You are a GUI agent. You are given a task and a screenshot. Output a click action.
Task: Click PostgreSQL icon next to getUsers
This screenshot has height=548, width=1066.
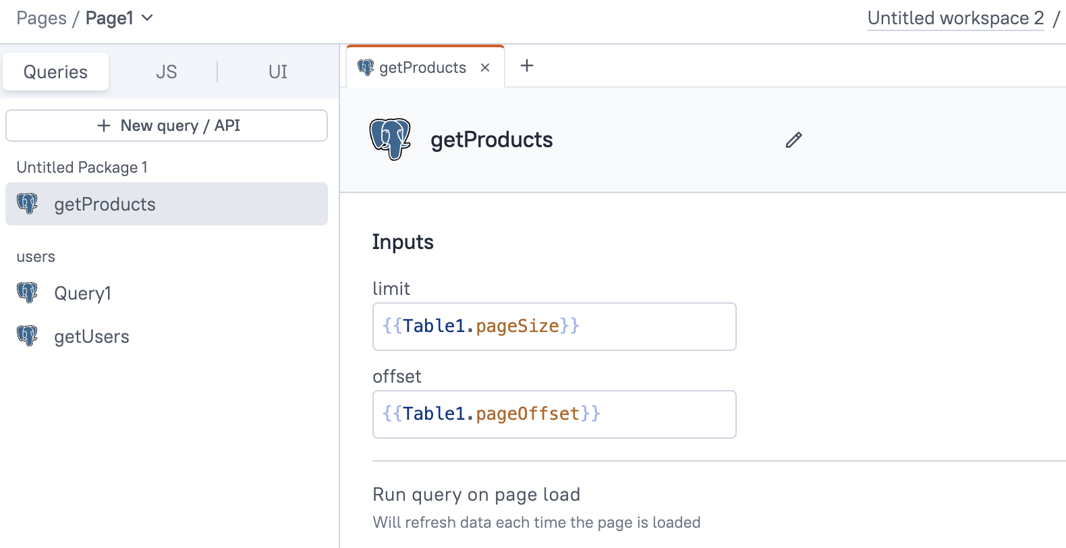(x=27, y=336)
